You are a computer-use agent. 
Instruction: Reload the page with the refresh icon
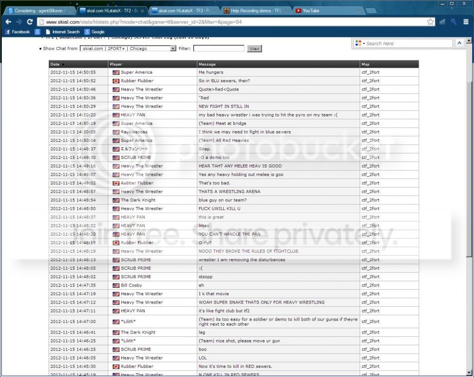[30, 22]
